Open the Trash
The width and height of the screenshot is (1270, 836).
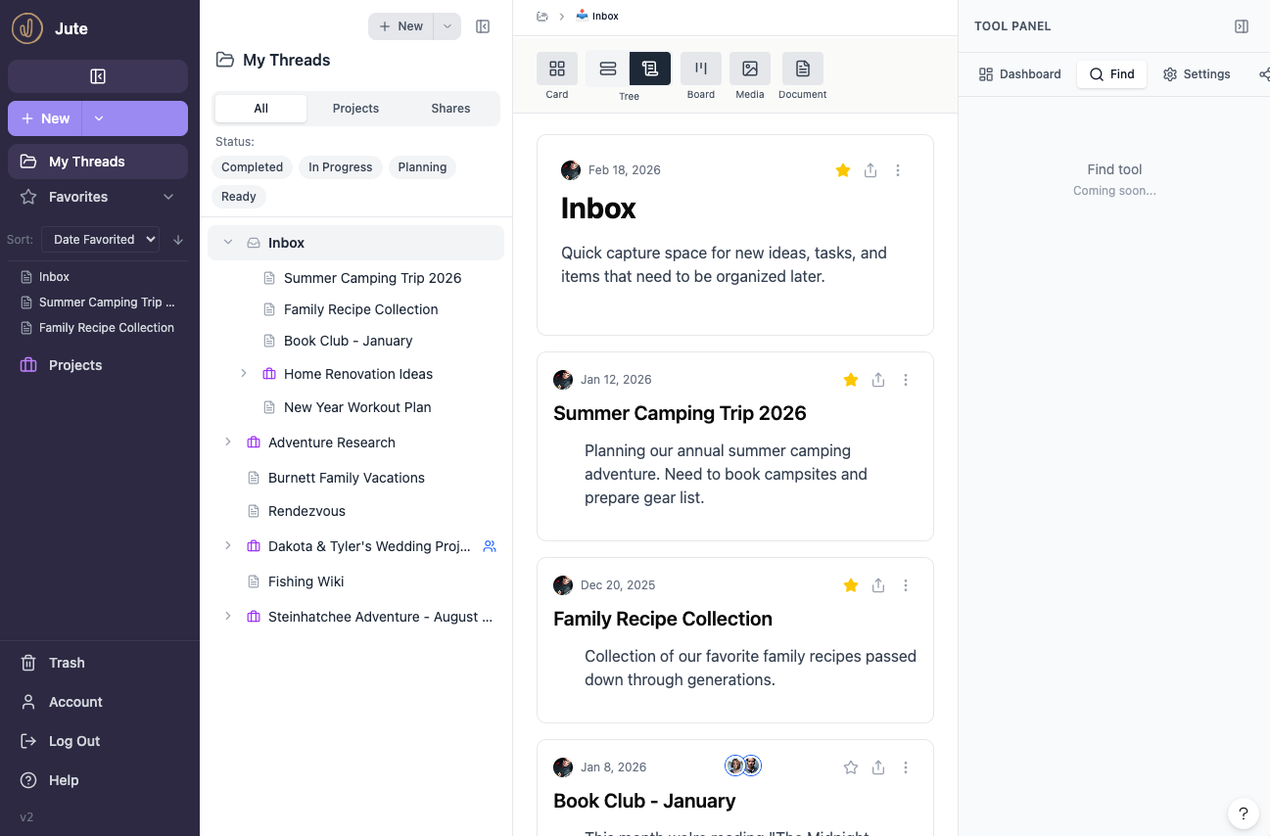(66, 663)
